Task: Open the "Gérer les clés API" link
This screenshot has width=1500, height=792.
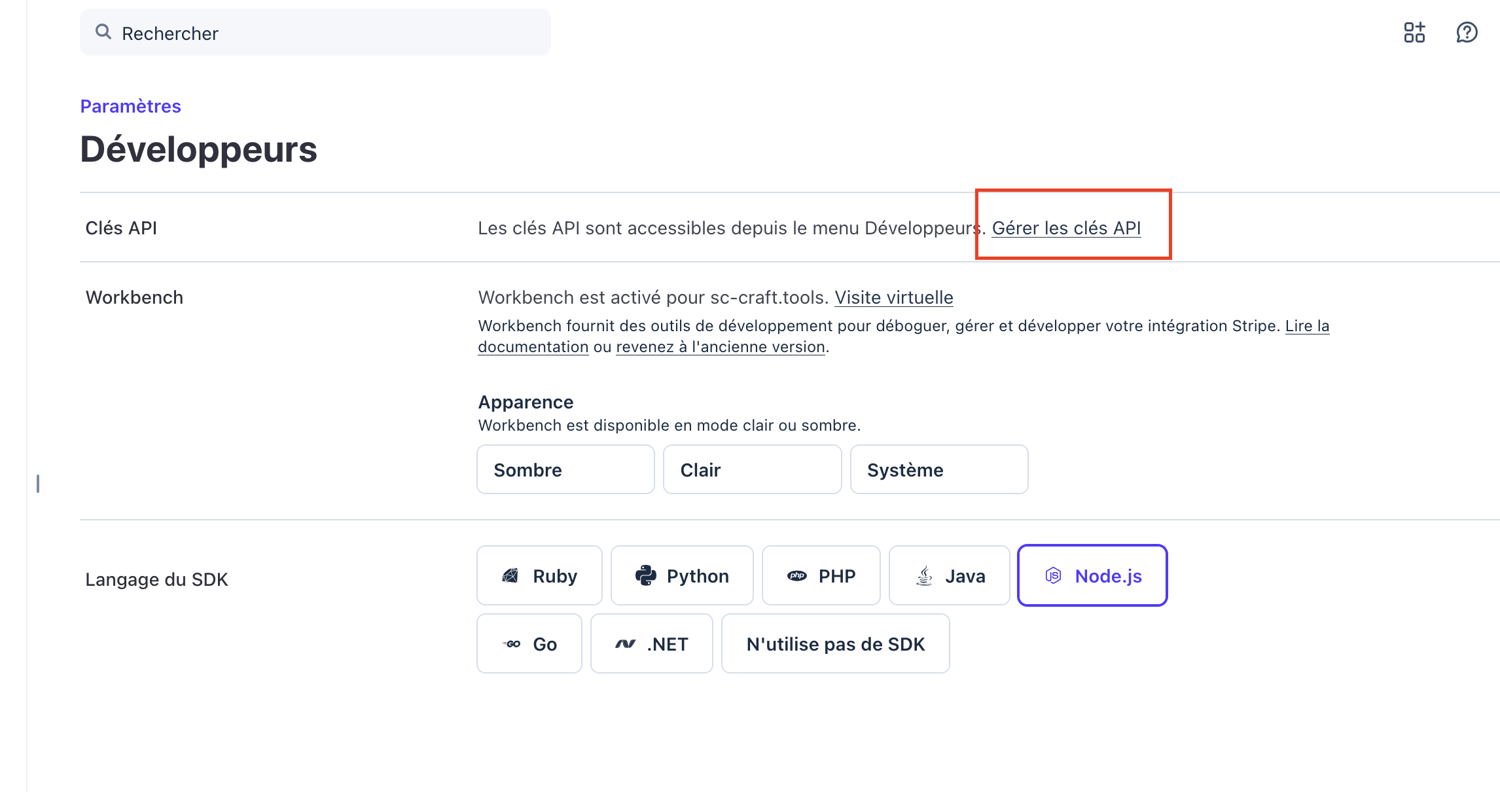Action: pos(1066,228)
